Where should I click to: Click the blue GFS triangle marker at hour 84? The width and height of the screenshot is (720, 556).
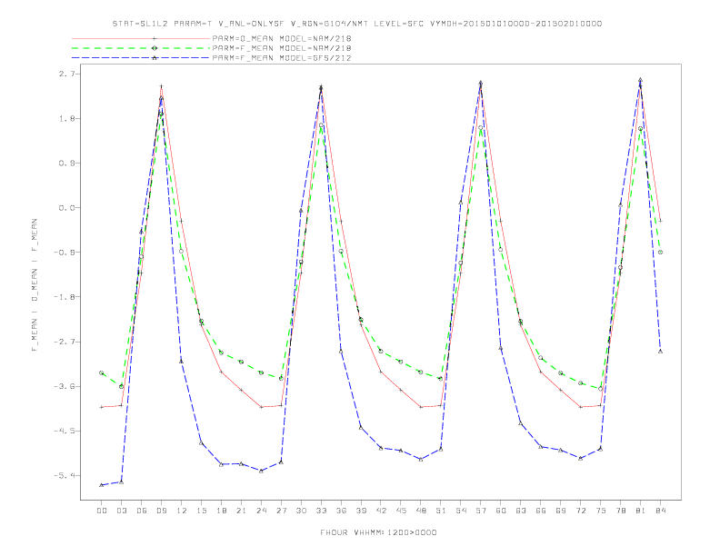[660, 352]
